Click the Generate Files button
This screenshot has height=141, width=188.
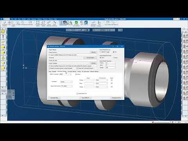(x=54, y=98)
